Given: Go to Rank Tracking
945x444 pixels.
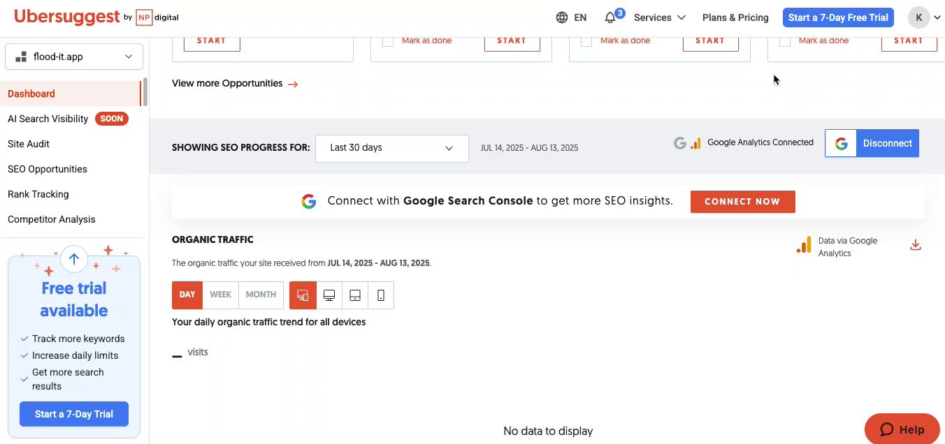Looking at the screenshot, I should coord(38,194).
